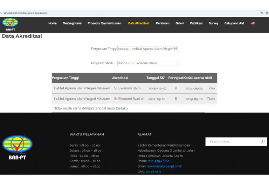Open the Publikasi menu
Screen dimensions: 269x190
pyautogui.click(x=196, y=23)
